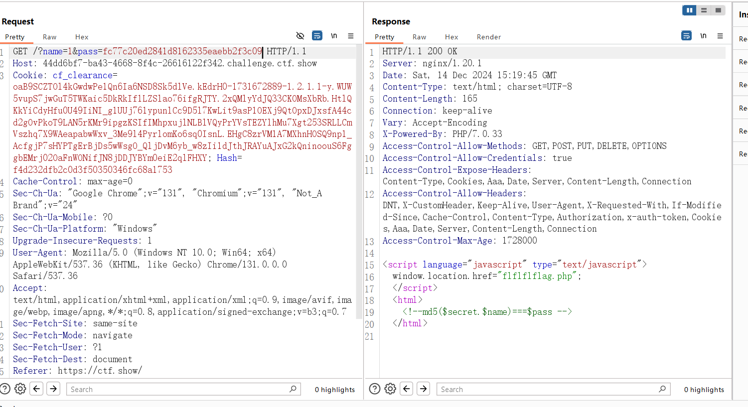Switch Response view to Raw tab
The width and height of the screenshot is (748, 407).
(419, 37)
